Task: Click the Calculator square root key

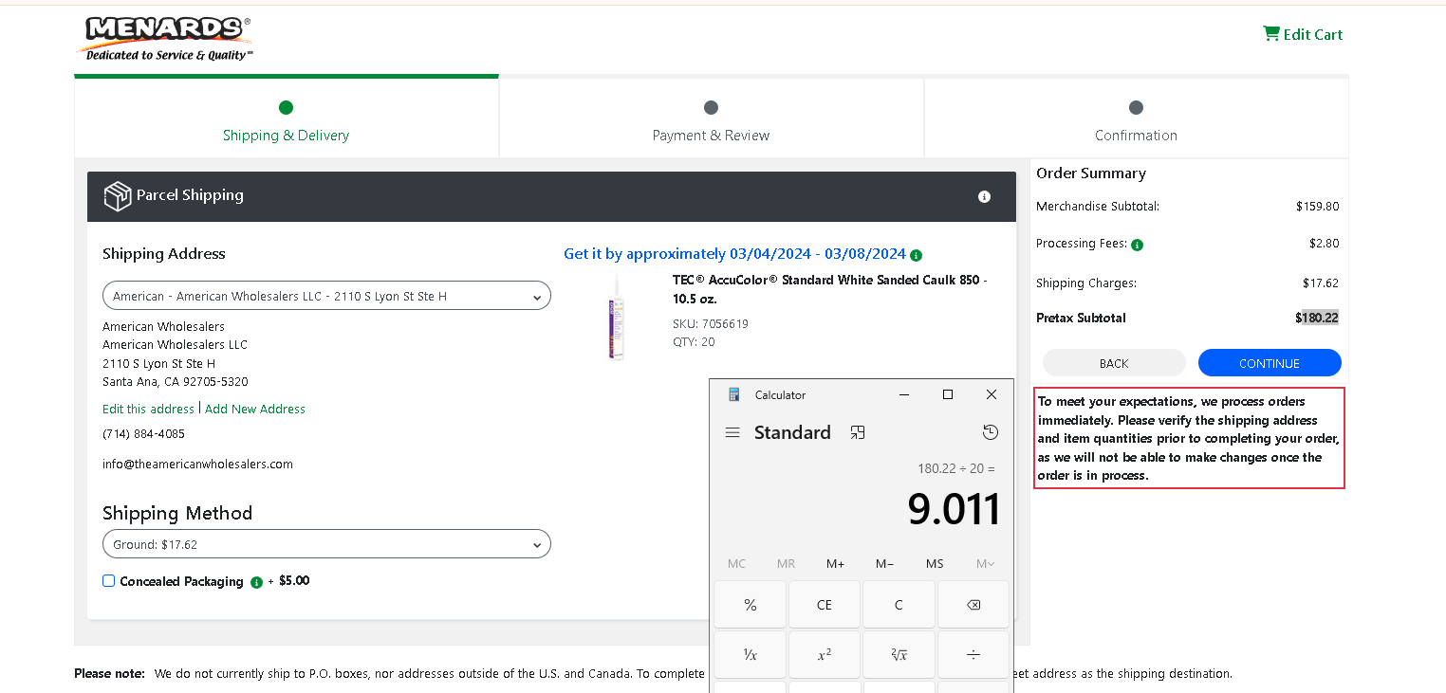Action: (x=899, y=654)
